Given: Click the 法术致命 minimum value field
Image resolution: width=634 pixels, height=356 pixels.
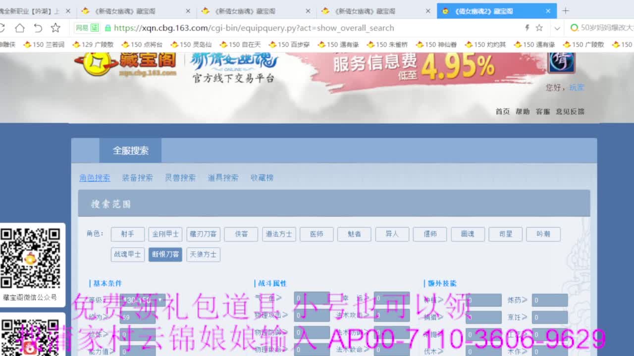Looking at the screenshot, I should [392, 350].
